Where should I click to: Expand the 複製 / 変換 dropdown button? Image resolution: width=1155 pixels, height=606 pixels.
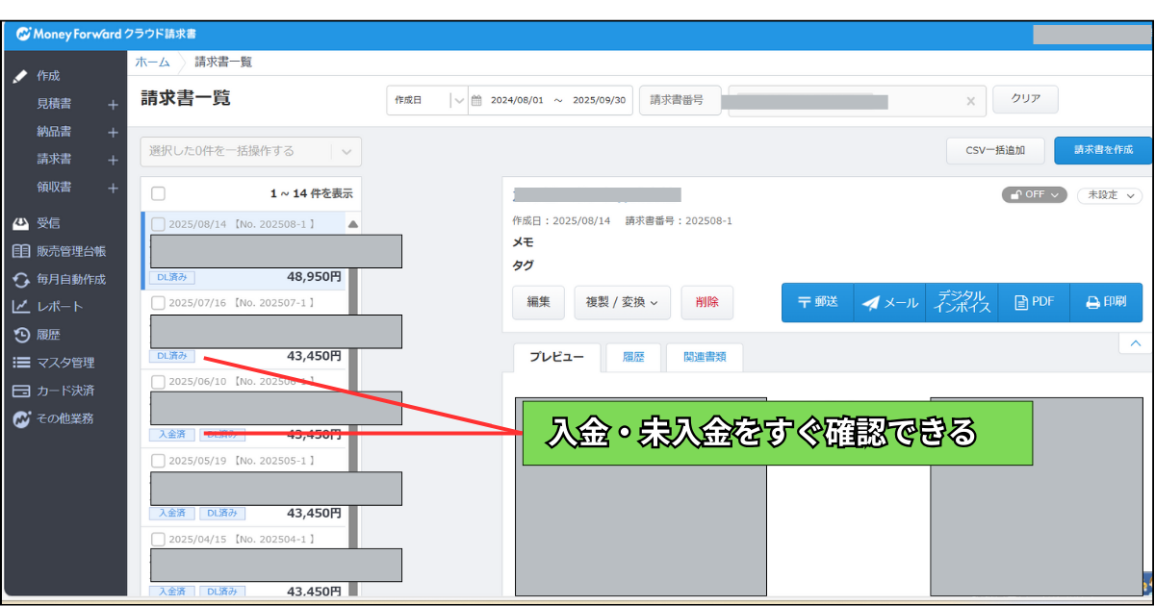click(622, 302)
